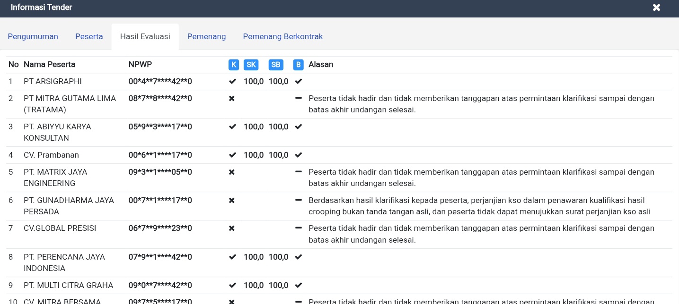Screen dimensions: 679x304
Task: Click the B dash for PT. MATRIX JAYA ENGINEERING
Action: pos(298,172)
